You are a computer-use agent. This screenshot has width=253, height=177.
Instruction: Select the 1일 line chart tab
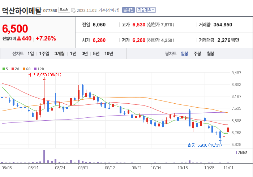31,53
